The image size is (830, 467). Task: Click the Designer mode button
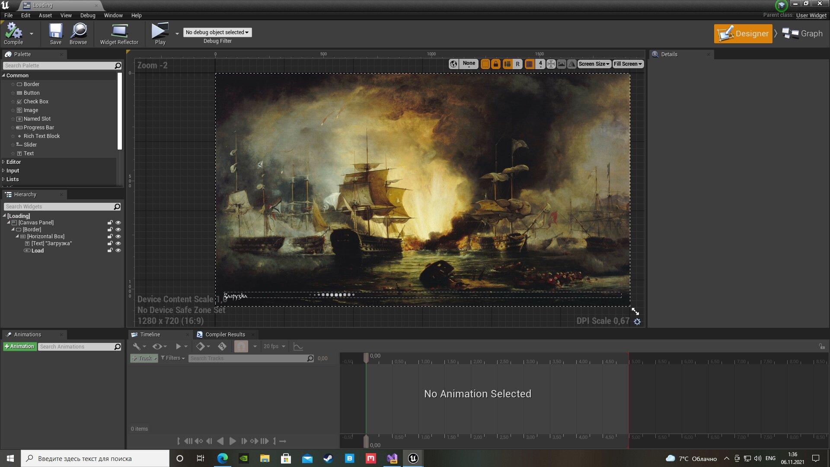point(743,34)
